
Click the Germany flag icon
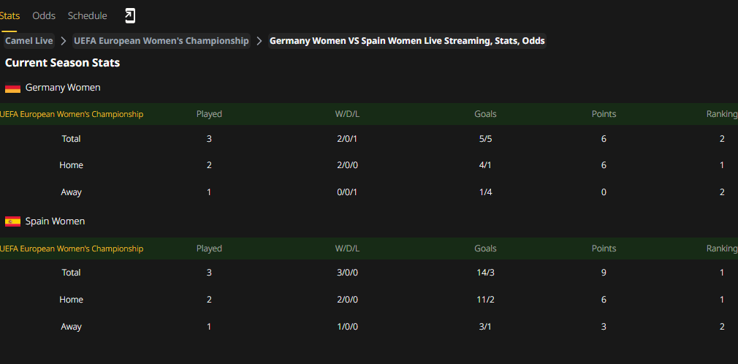click(x=12, y=88)
